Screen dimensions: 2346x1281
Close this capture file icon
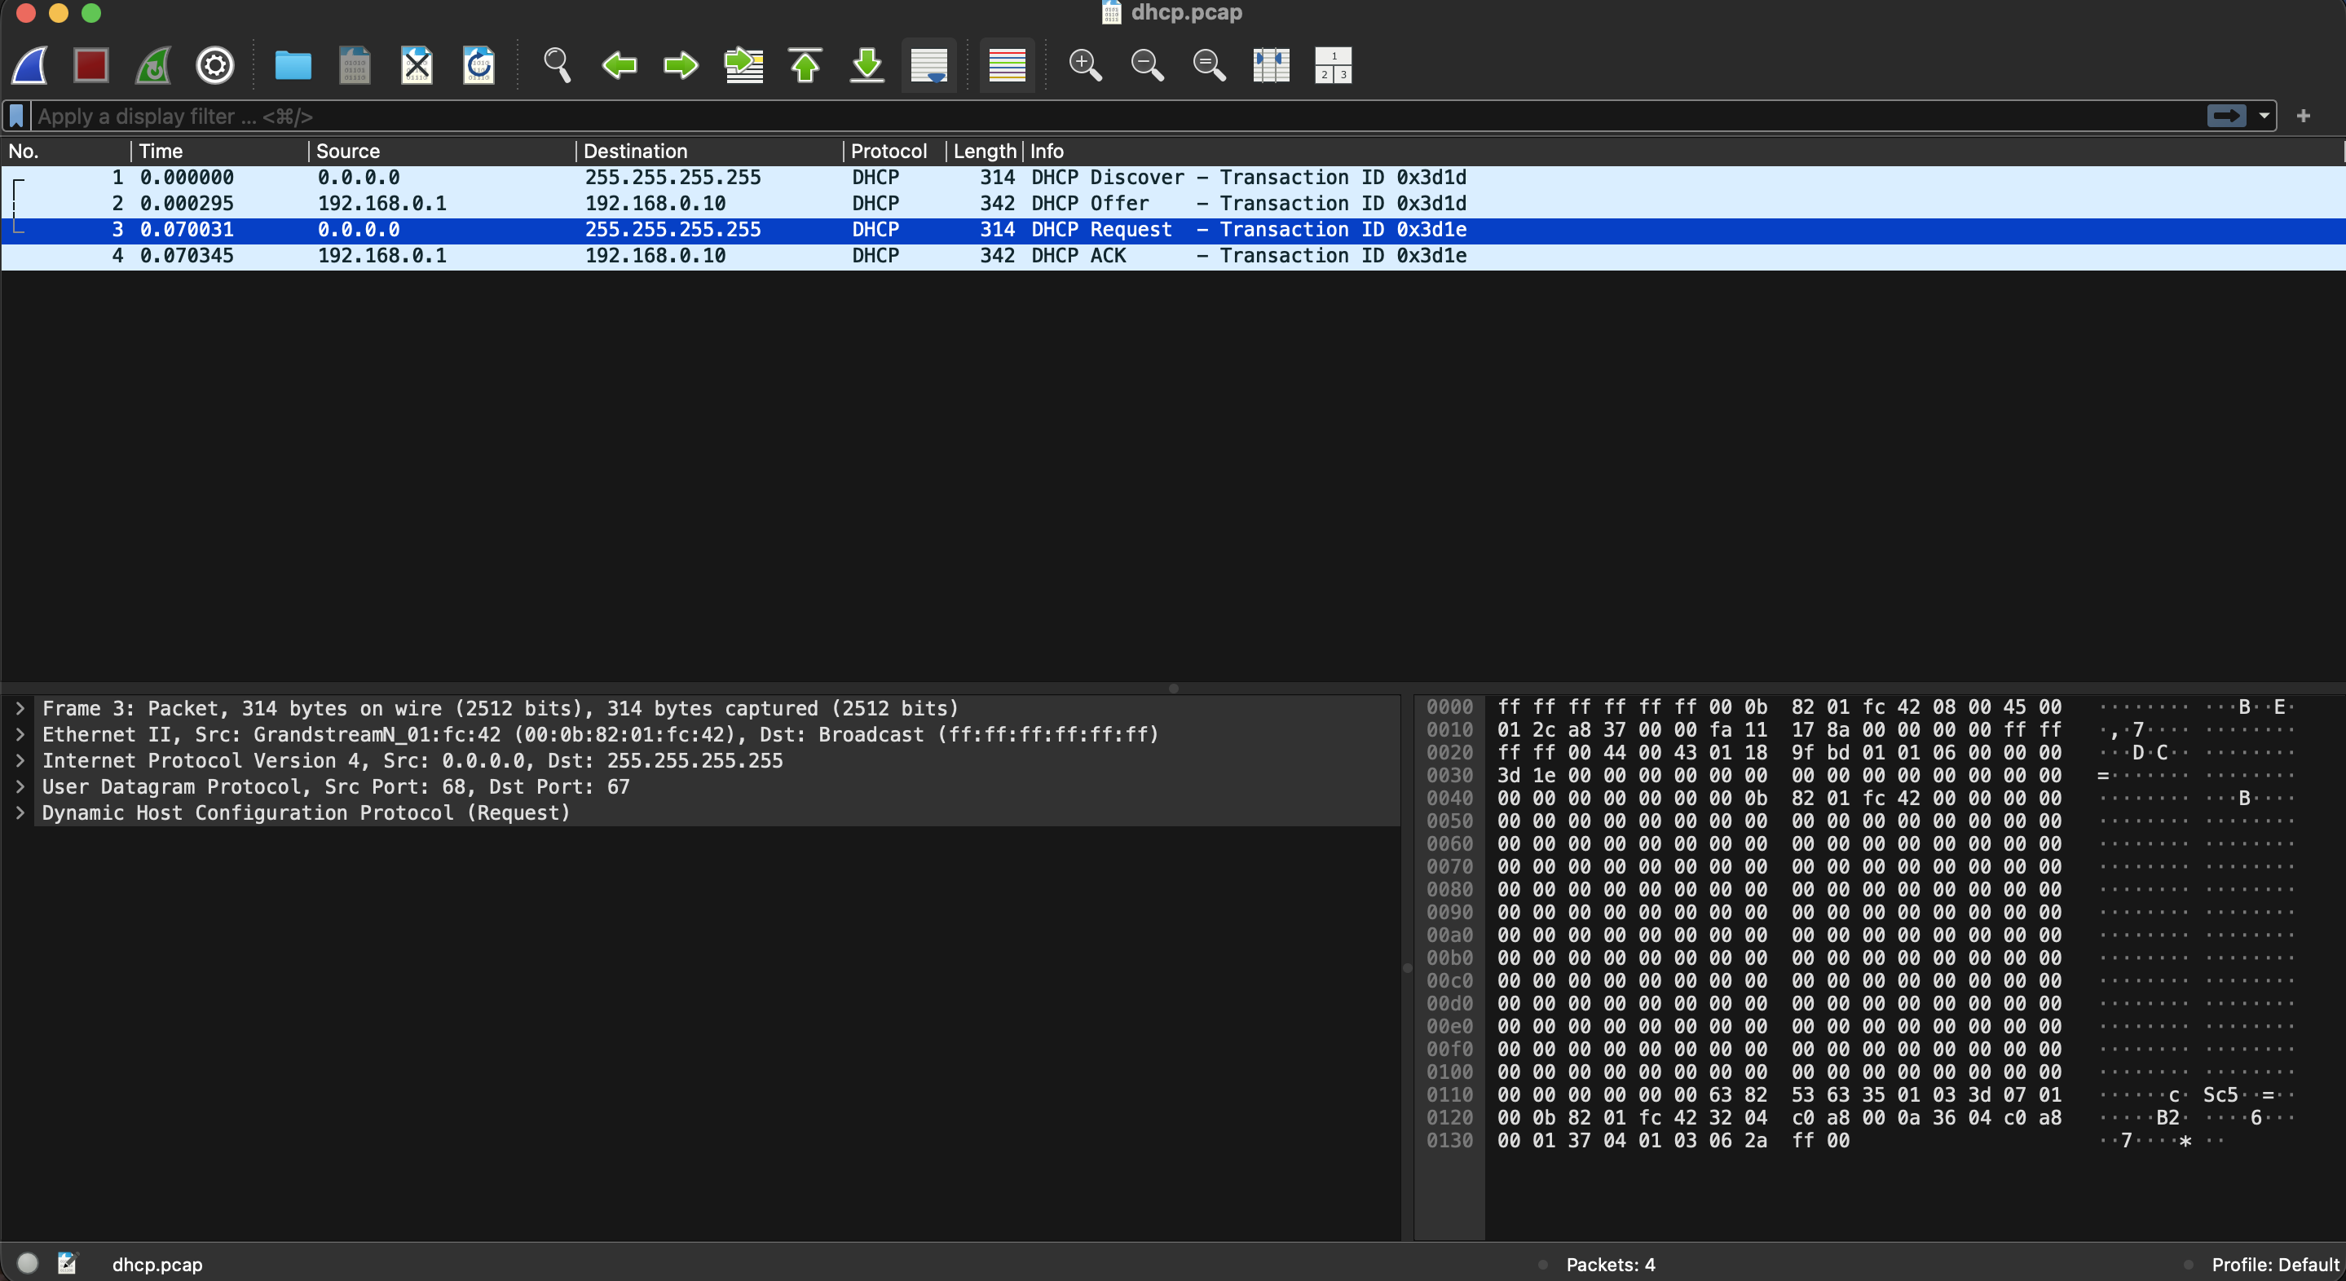click(x=417, y=65)
